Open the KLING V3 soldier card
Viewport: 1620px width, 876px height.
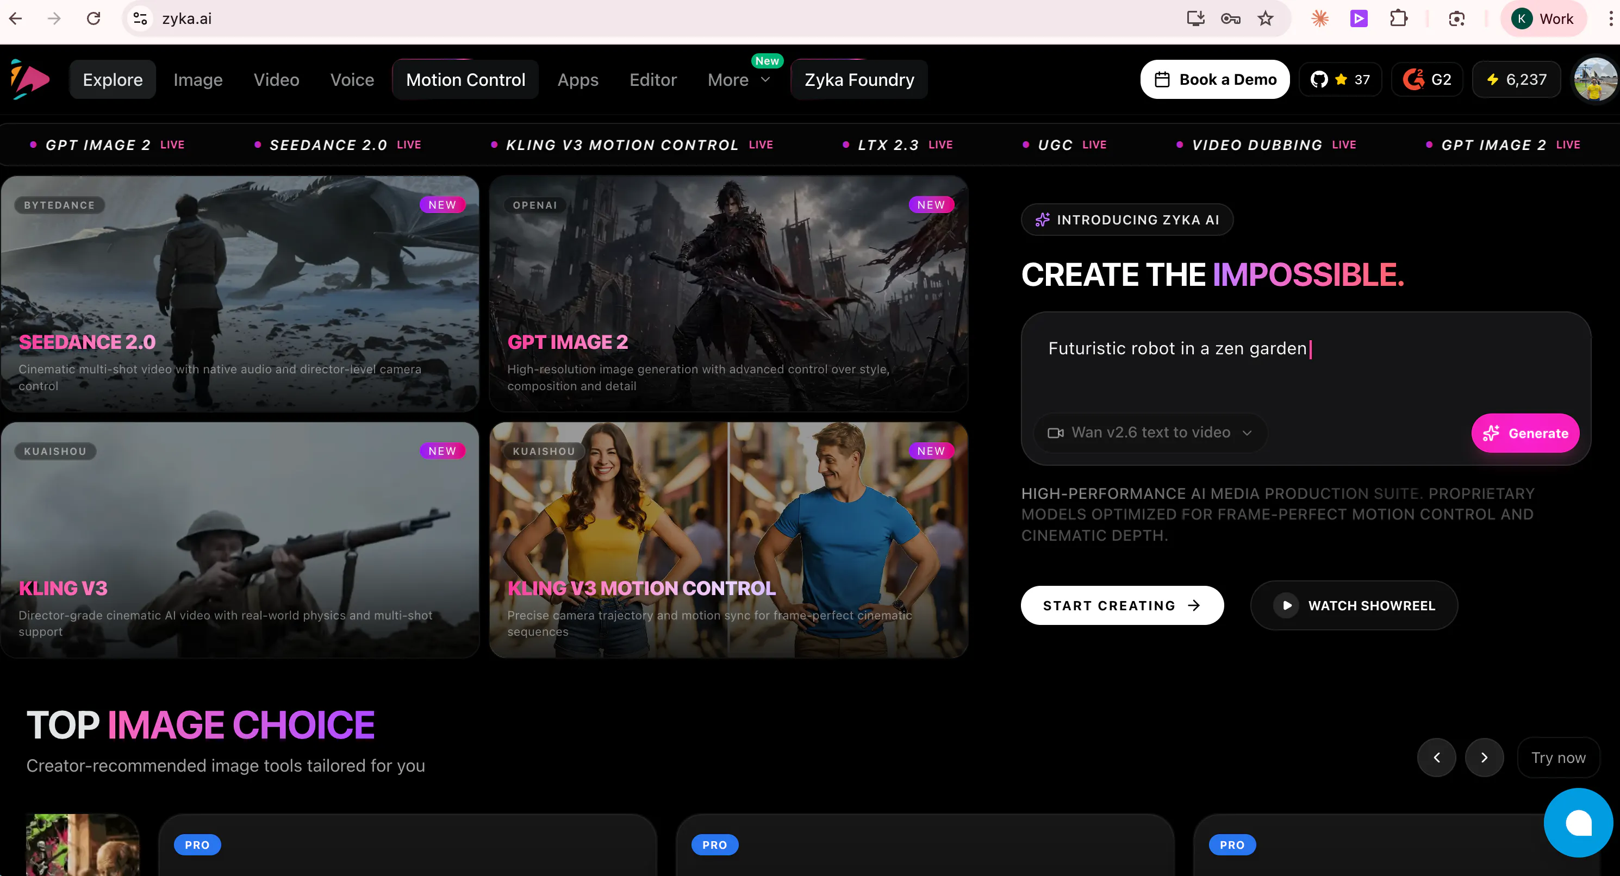(240, 540)
